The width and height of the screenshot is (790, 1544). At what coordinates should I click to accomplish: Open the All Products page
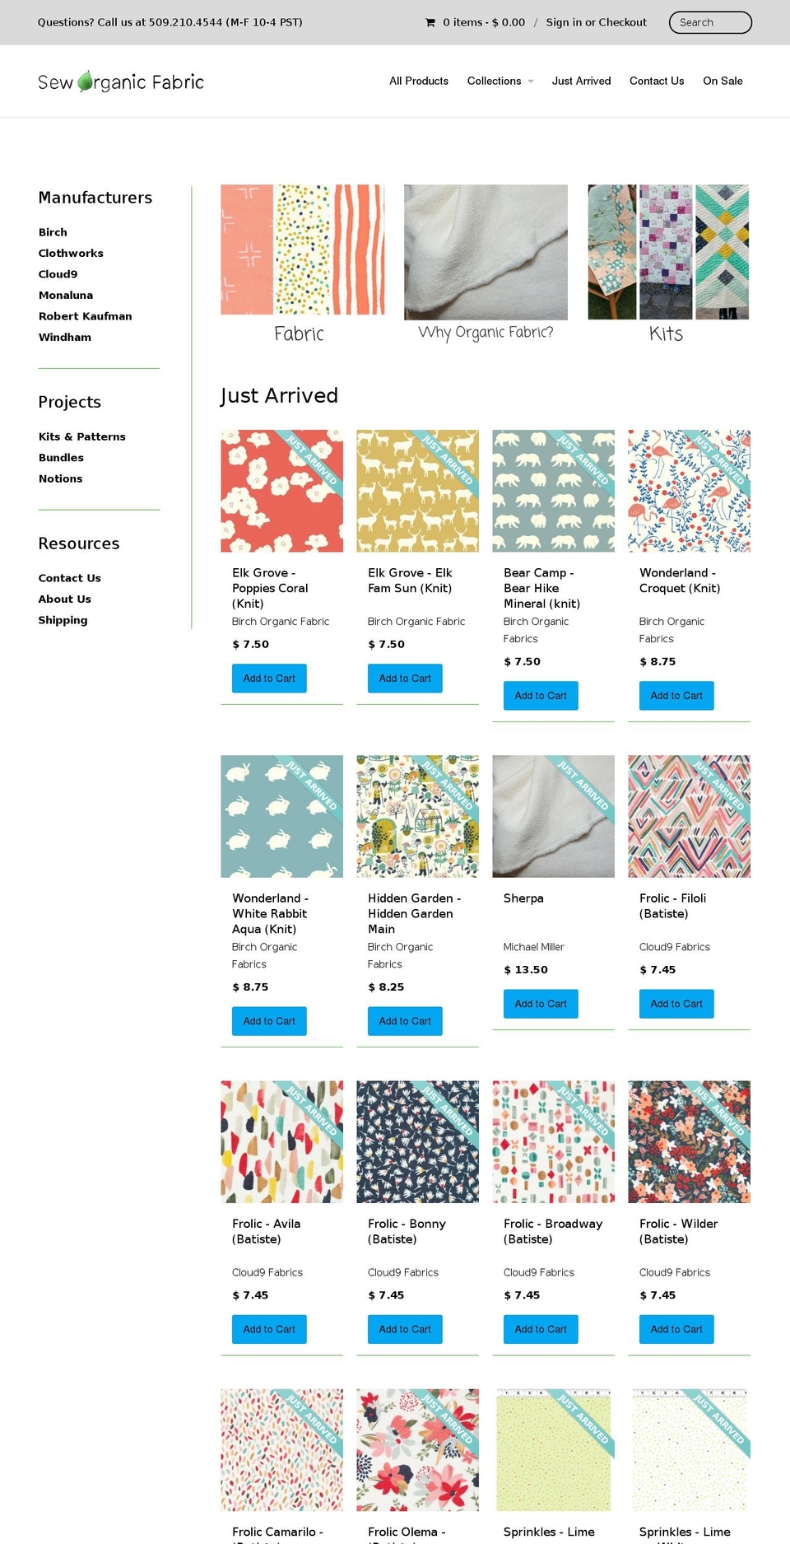[418, 81]
